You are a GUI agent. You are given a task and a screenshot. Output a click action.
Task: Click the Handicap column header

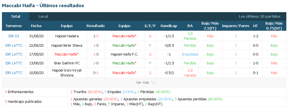(x=169, y=26)
